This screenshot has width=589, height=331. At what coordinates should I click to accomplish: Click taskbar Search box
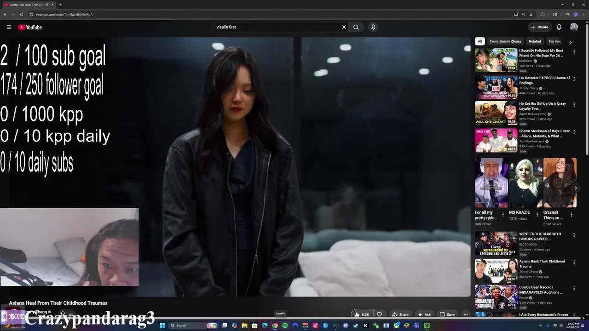[x=193, y=325]
